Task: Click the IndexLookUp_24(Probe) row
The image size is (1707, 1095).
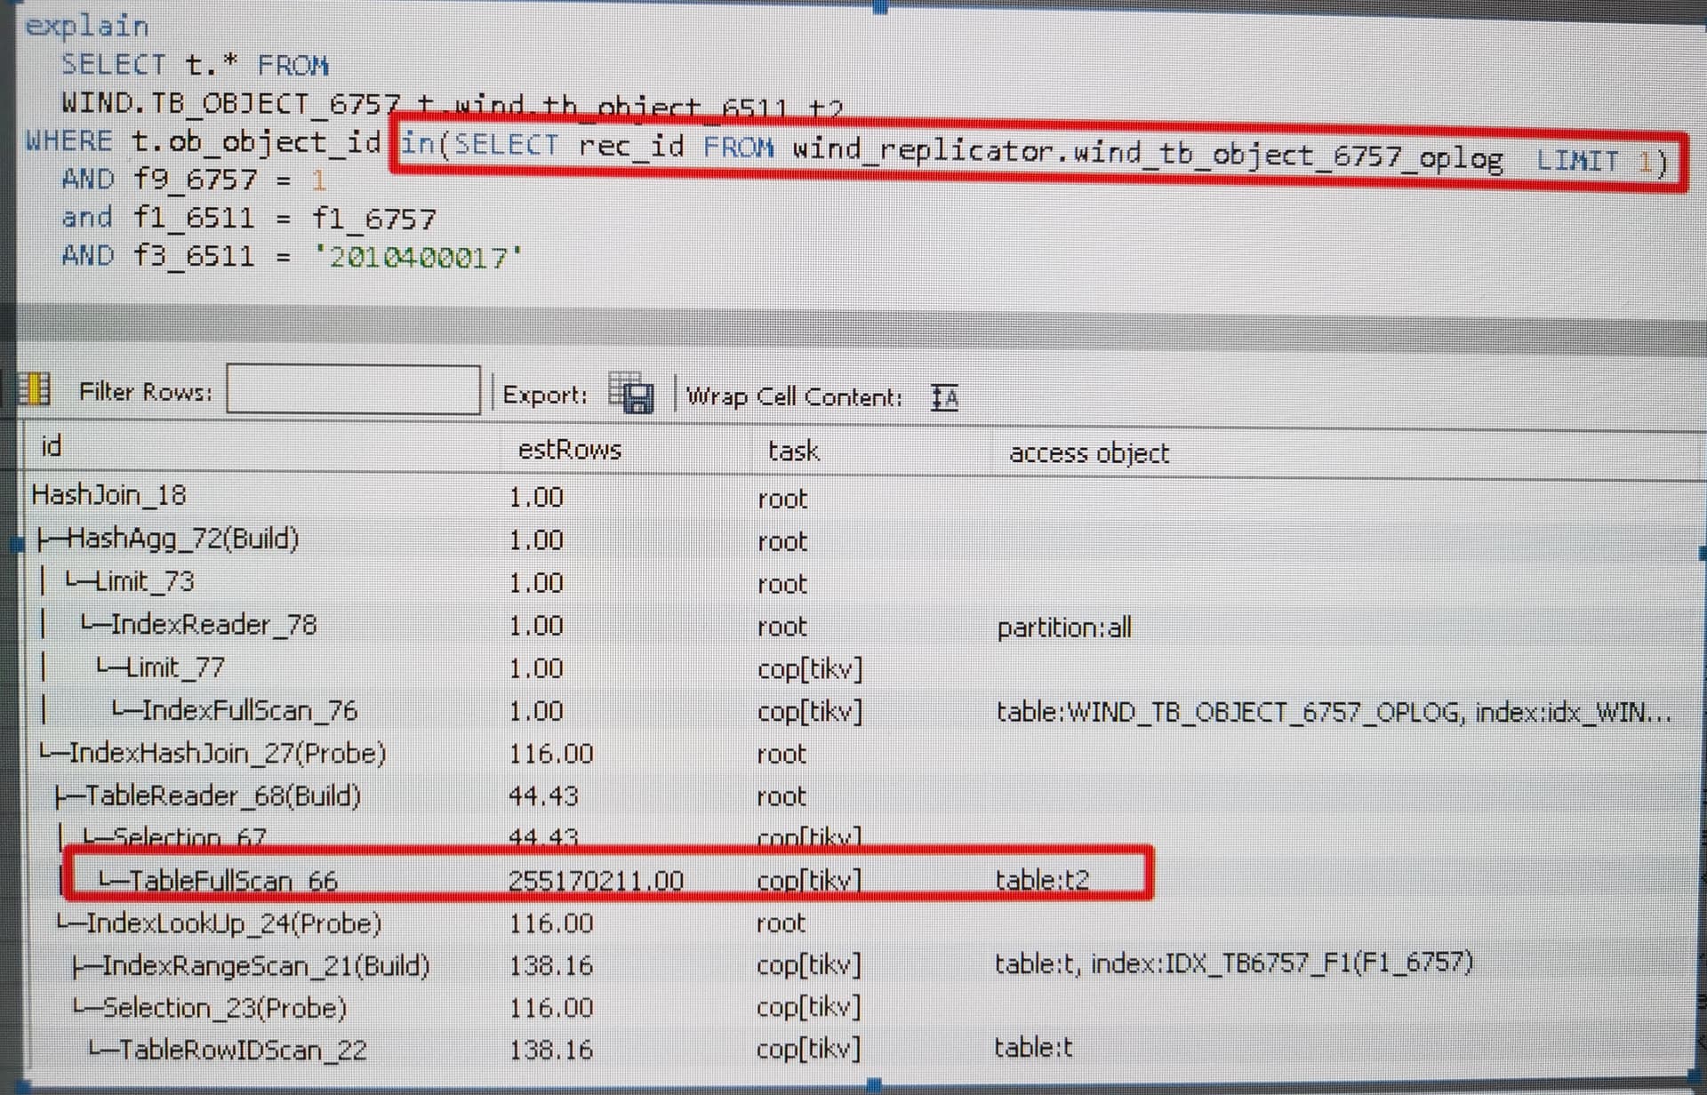Action: (233, 923)
